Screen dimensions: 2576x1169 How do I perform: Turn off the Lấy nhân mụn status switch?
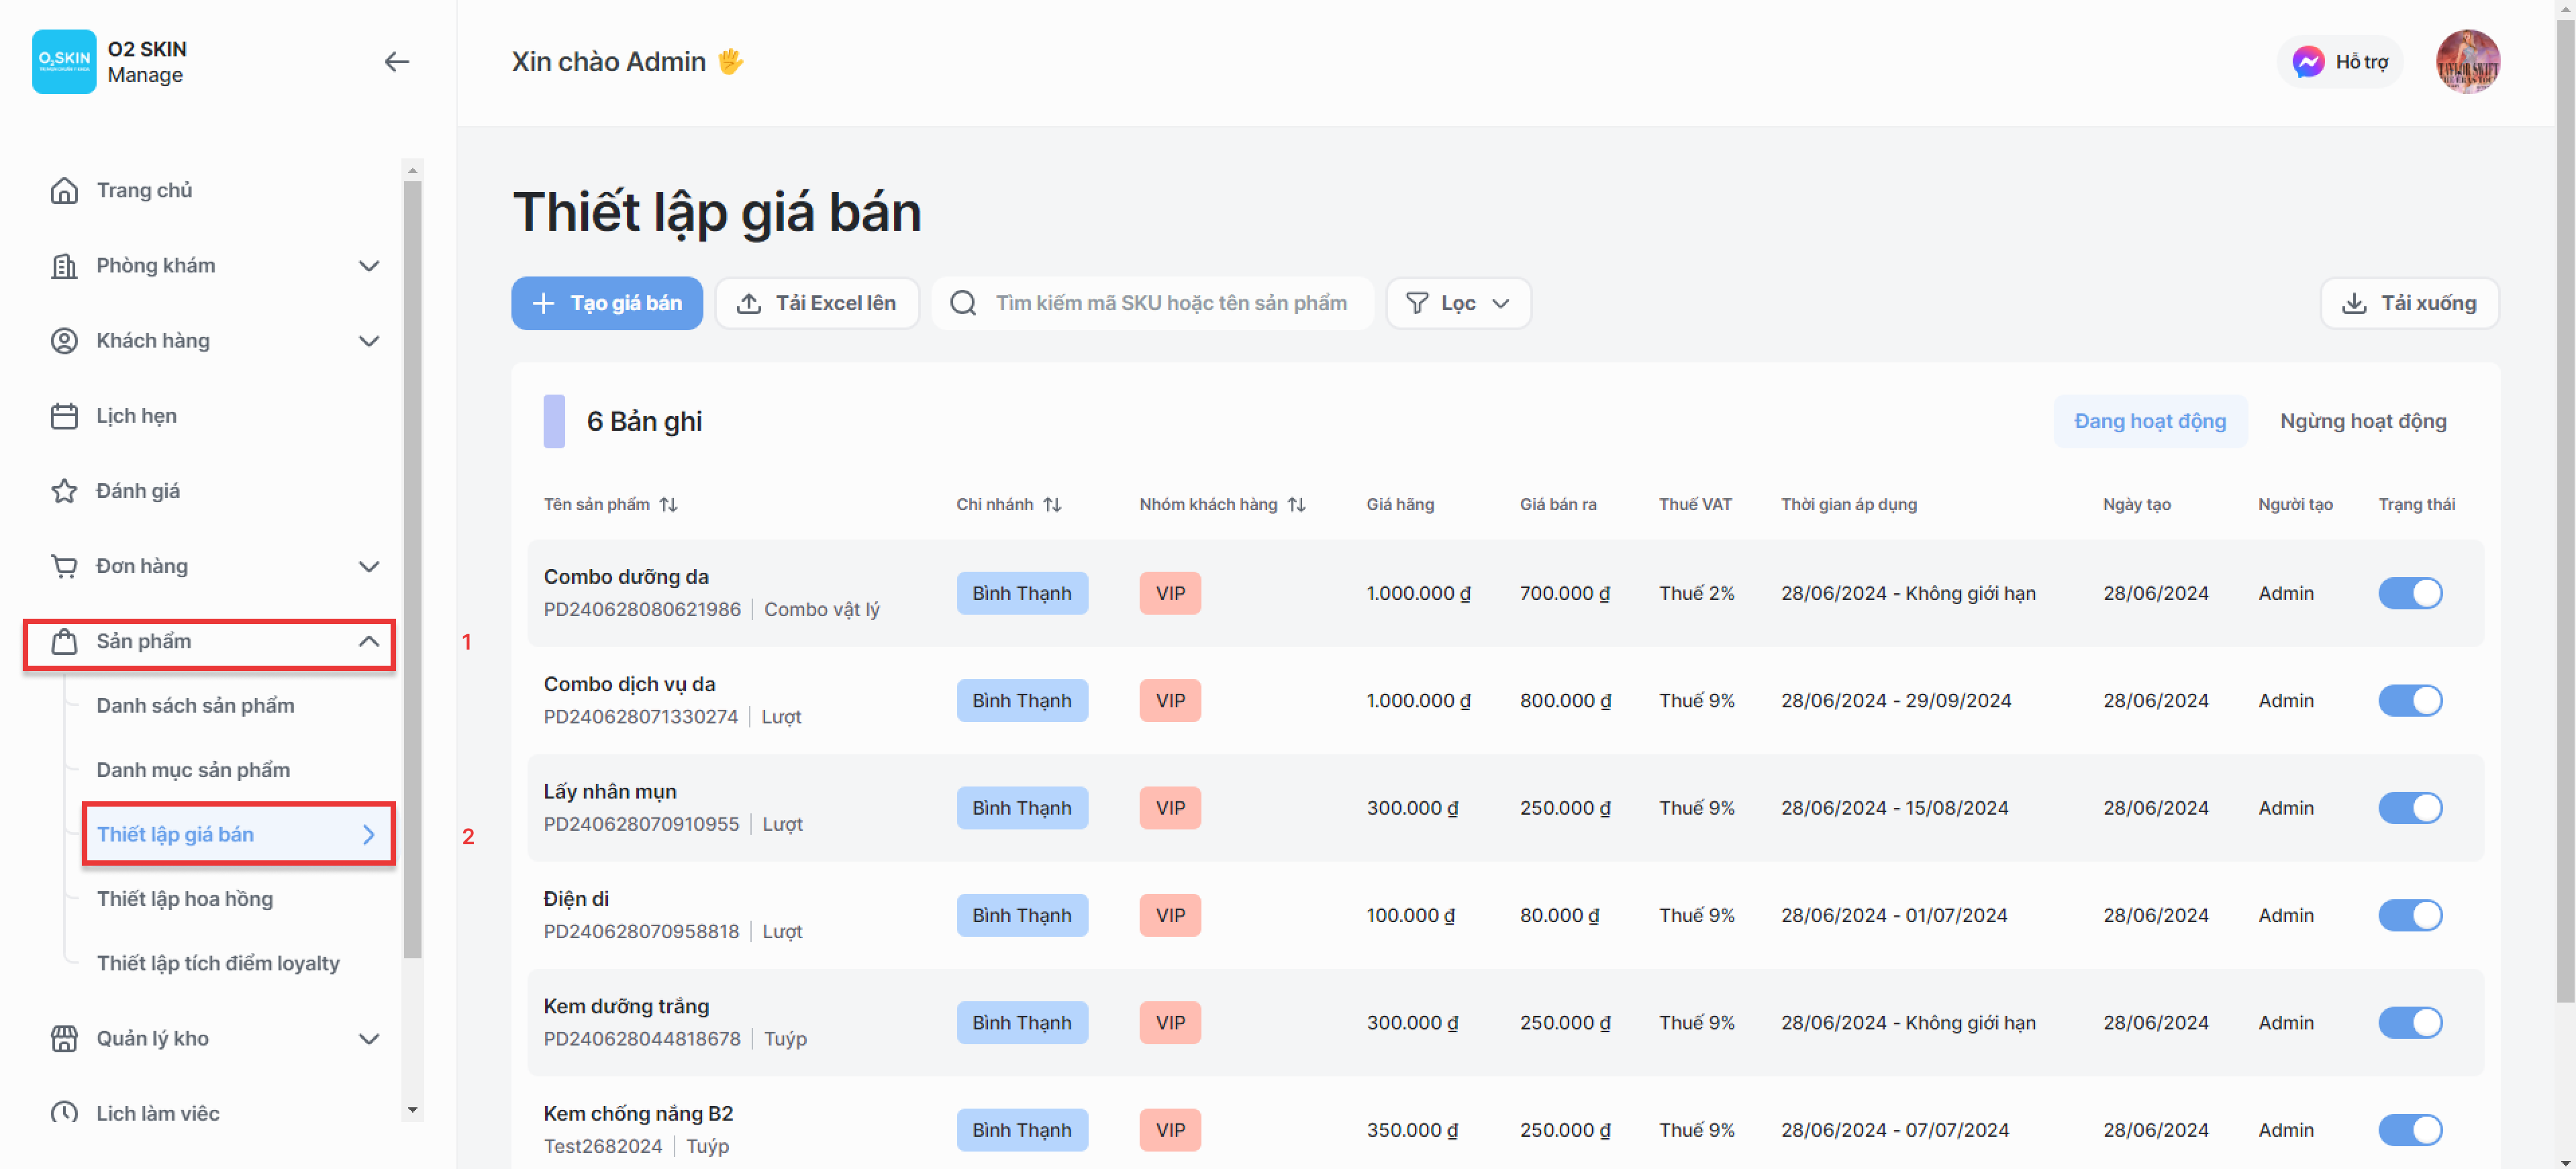tap(2409, 808)
